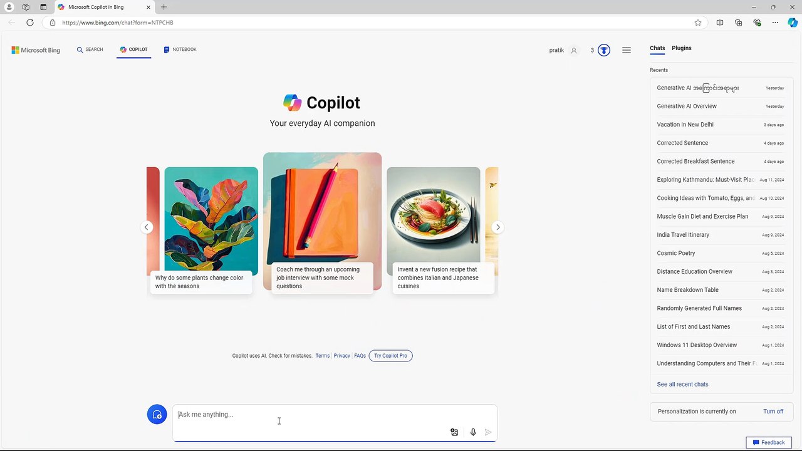Open the browser profile icon in title bar

coord(9,7)
